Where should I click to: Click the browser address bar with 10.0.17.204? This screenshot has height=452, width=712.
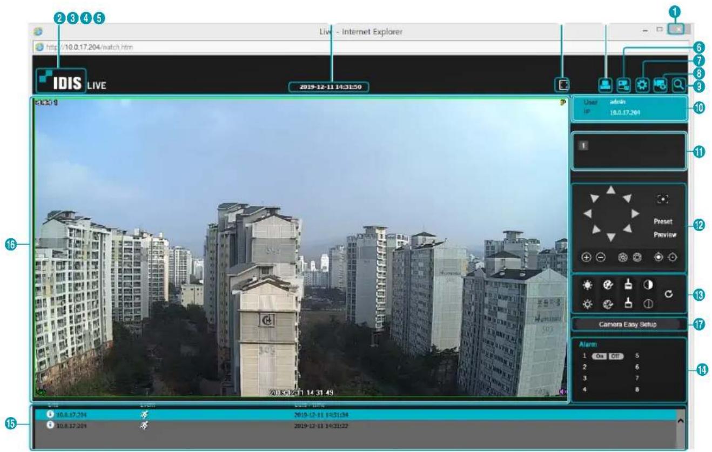coord(361,47)
